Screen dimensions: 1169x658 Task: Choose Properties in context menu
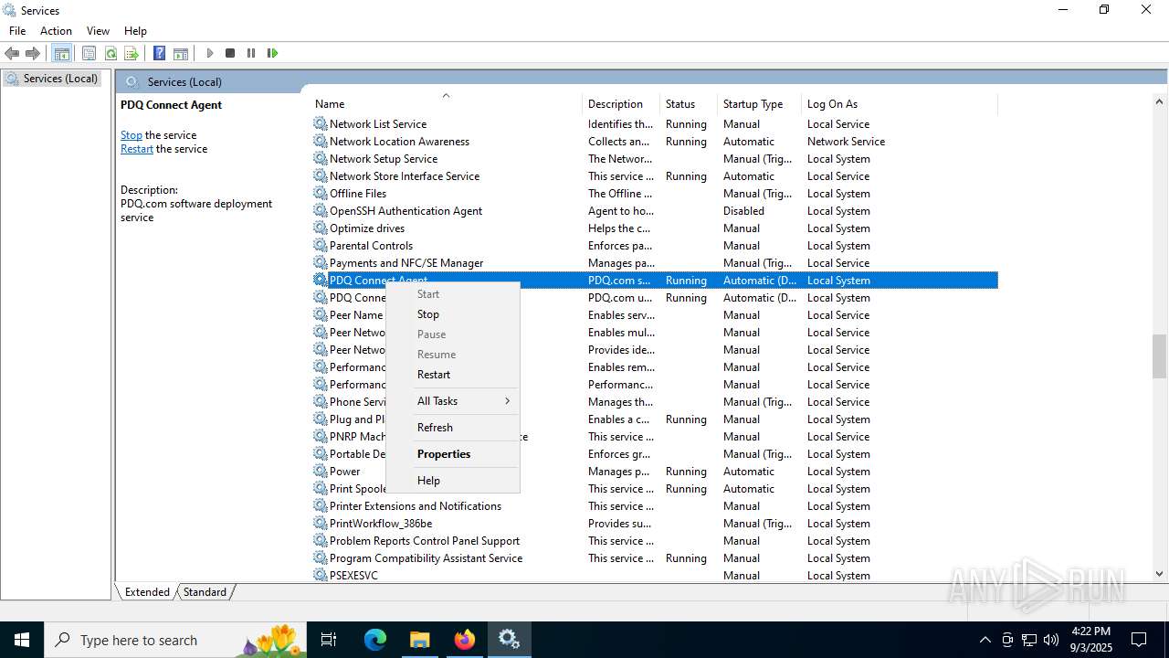tap(453, 453)
